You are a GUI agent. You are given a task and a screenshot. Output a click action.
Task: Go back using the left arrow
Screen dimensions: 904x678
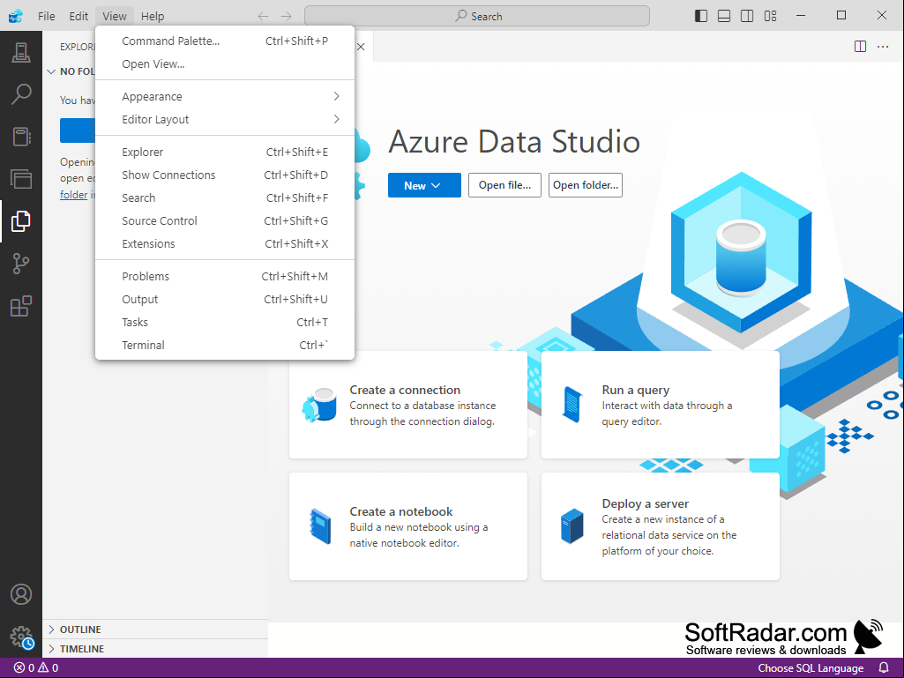263,16
